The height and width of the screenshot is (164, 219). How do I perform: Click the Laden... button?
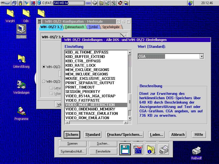pos(157,134)
